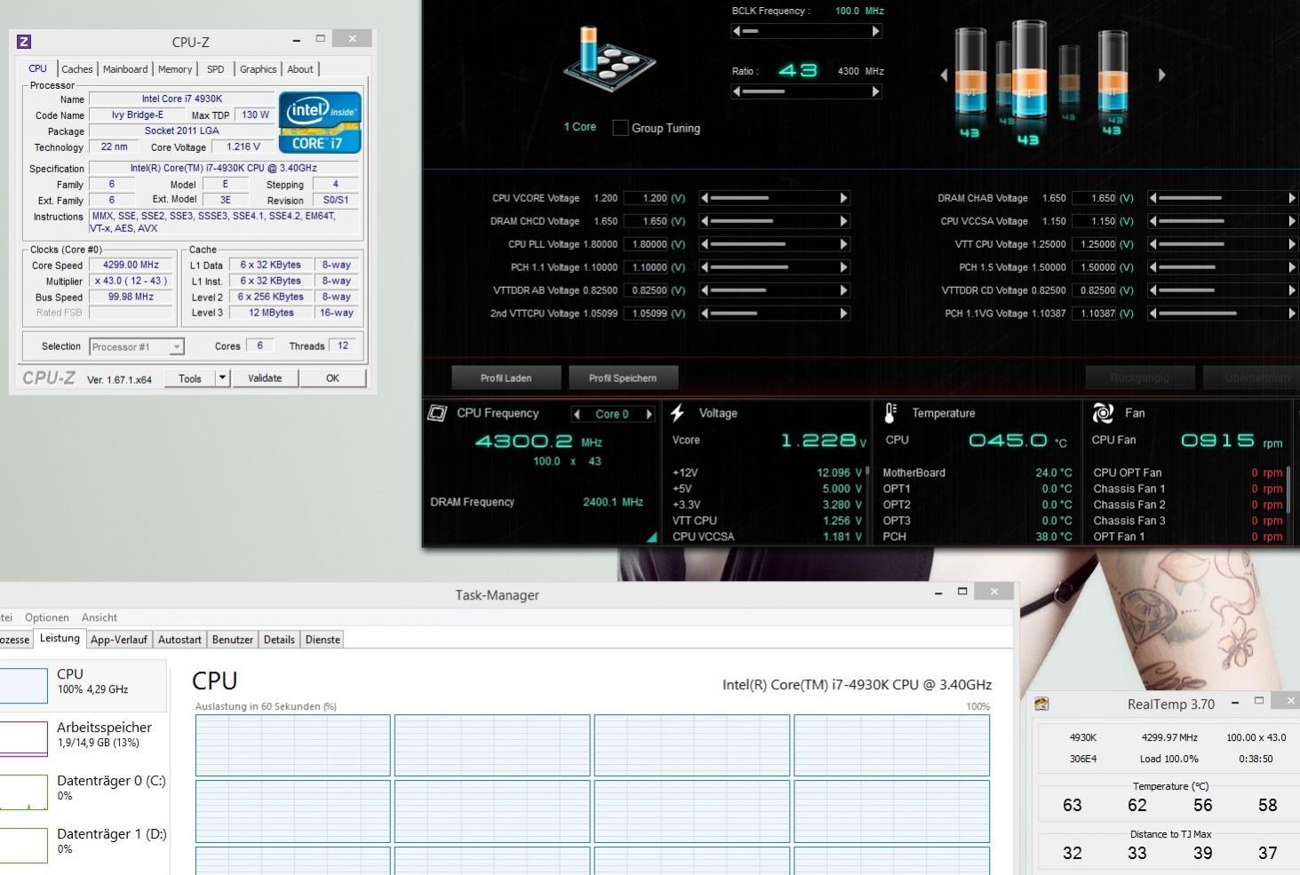
Task: Enable the Group Tuning checkbox
Action: pyautogui.click(x=620, y=128)
